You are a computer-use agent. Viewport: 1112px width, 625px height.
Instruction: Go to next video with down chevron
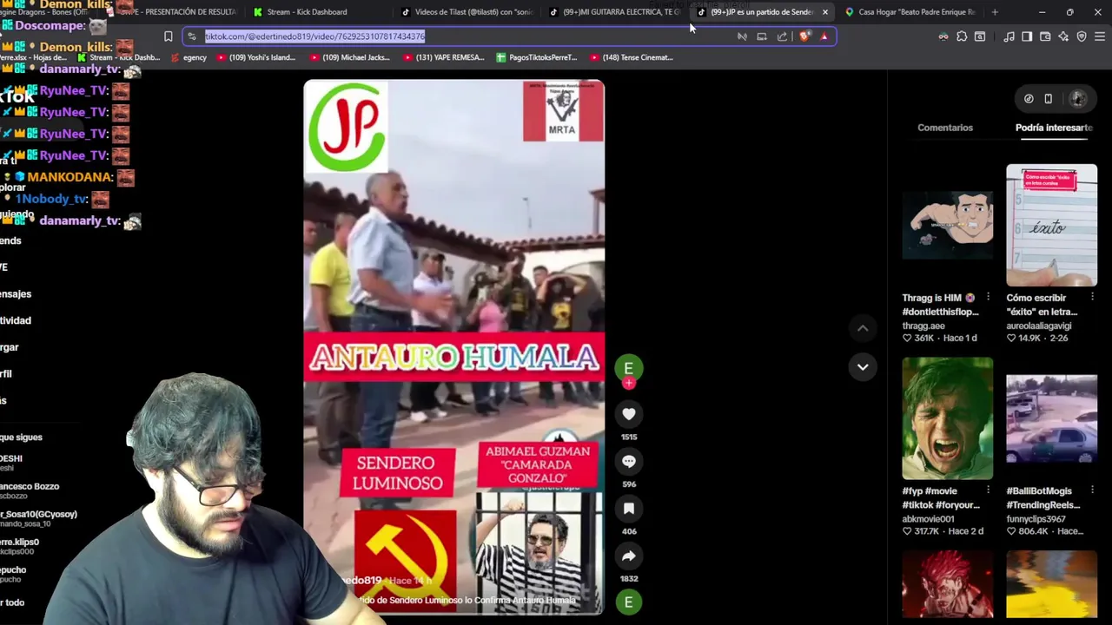pos(863,367)
